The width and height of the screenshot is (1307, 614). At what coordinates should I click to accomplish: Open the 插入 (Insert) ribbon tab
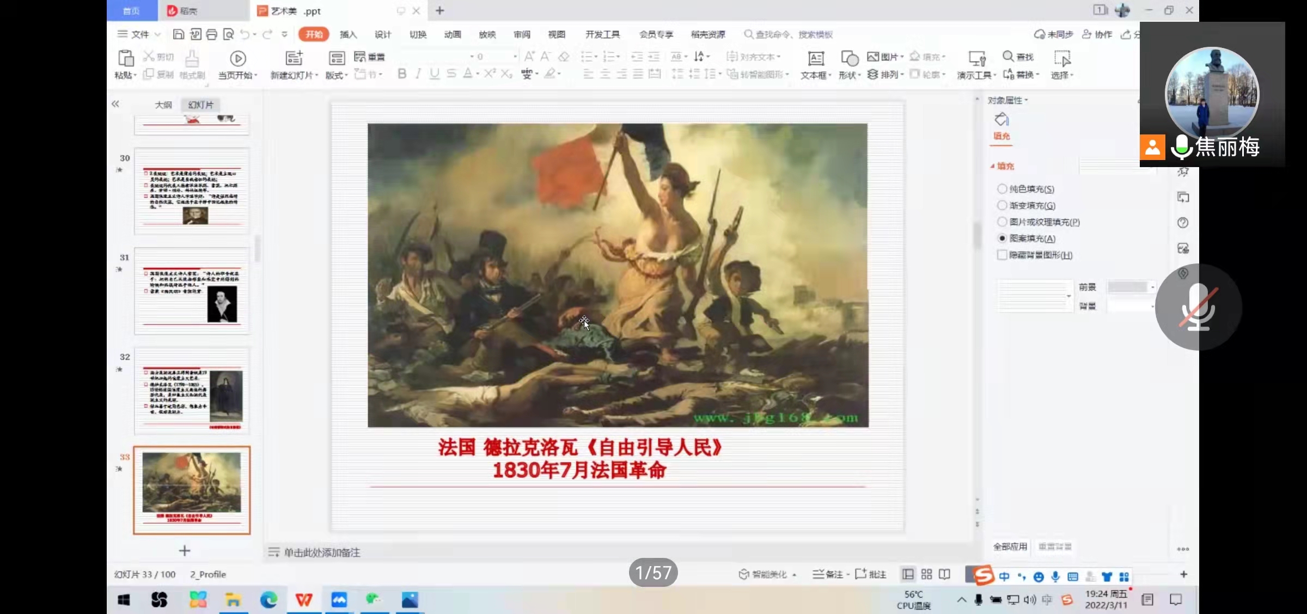(349, 34)
